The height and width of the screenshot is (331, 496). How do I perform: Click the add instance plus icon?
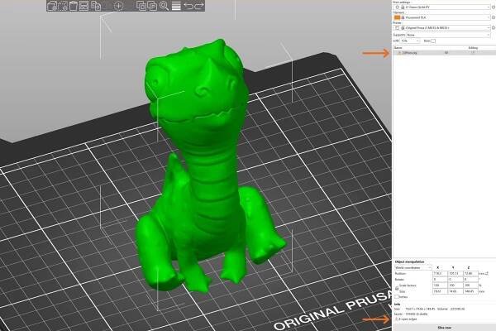click(118, 6)
